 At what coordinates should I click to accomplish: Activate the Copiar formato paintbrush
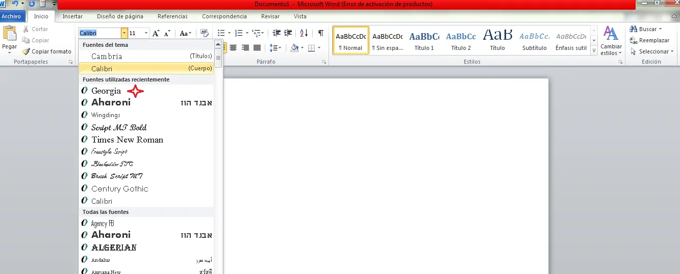pyautogui.click(x=46, y=51)
